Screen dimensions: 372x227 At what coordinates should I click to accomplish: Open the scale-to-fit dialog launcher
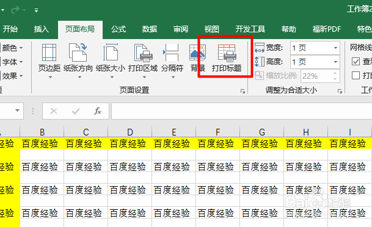tap(340, 91)
